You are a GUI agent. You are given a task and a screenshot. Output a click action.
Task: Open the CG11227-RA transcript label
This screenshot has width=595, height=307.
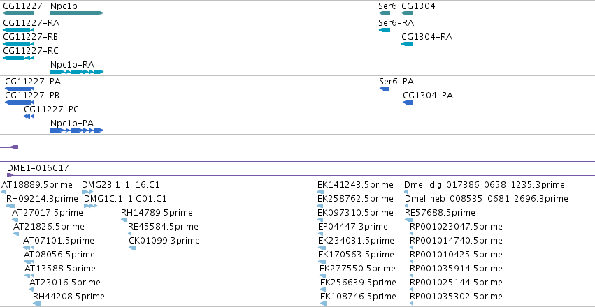pos(31,23)
